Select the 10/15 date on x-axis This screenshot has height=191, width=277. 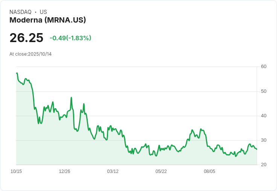coord(16,171)
